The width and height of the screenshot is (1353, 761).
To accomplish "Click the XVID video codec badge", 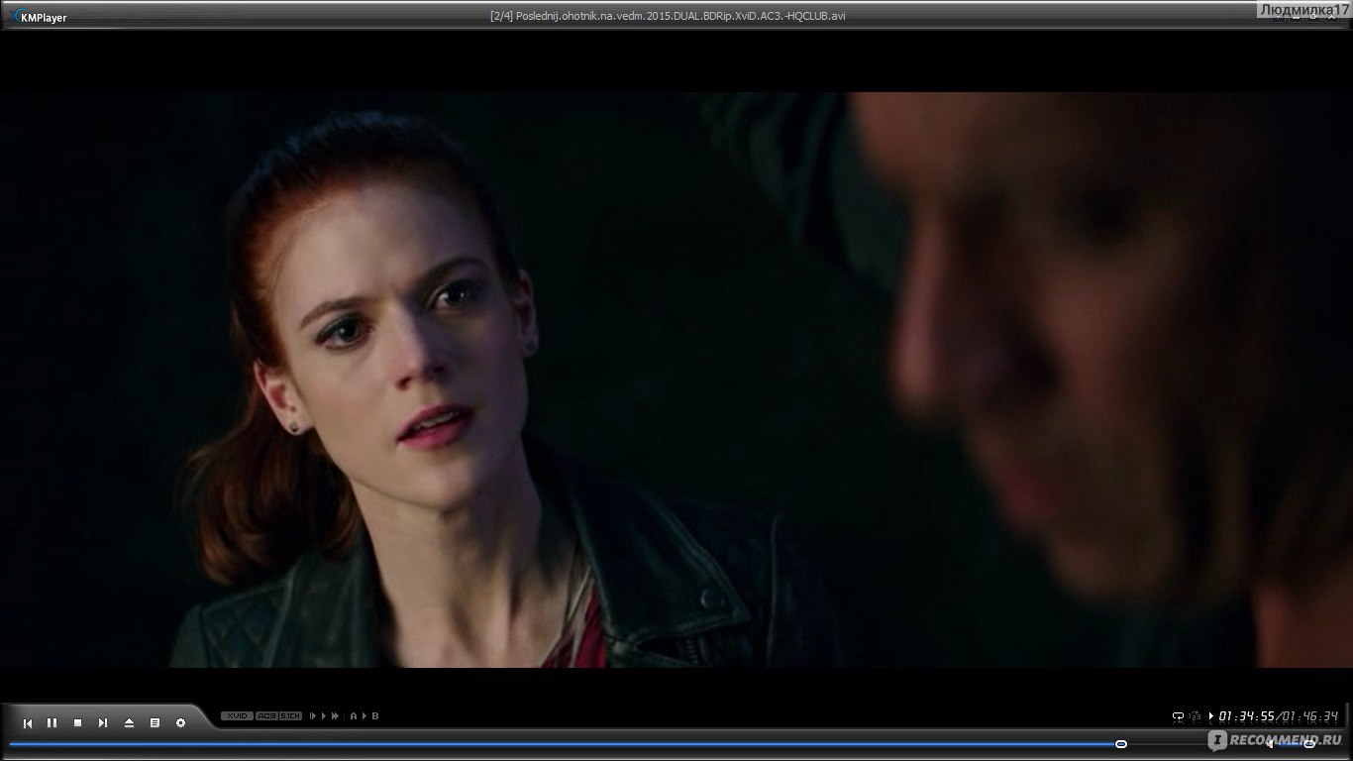I will [237, 715].
